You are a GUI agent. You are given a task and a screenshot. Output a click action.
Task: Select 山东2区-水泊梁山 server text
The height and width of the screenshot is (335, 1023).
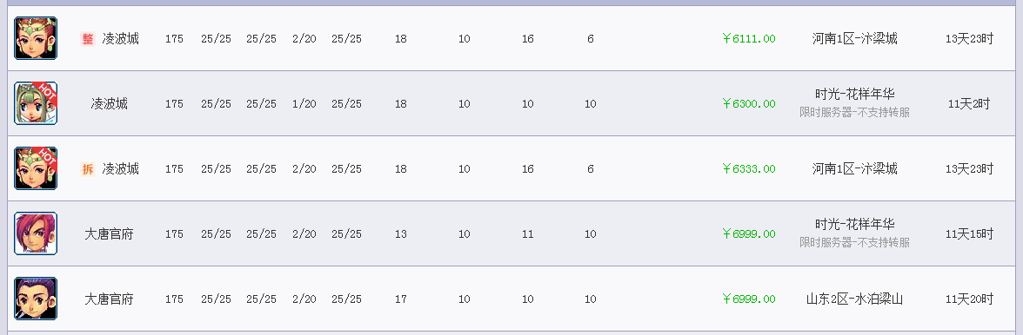(x=854, y=299)
